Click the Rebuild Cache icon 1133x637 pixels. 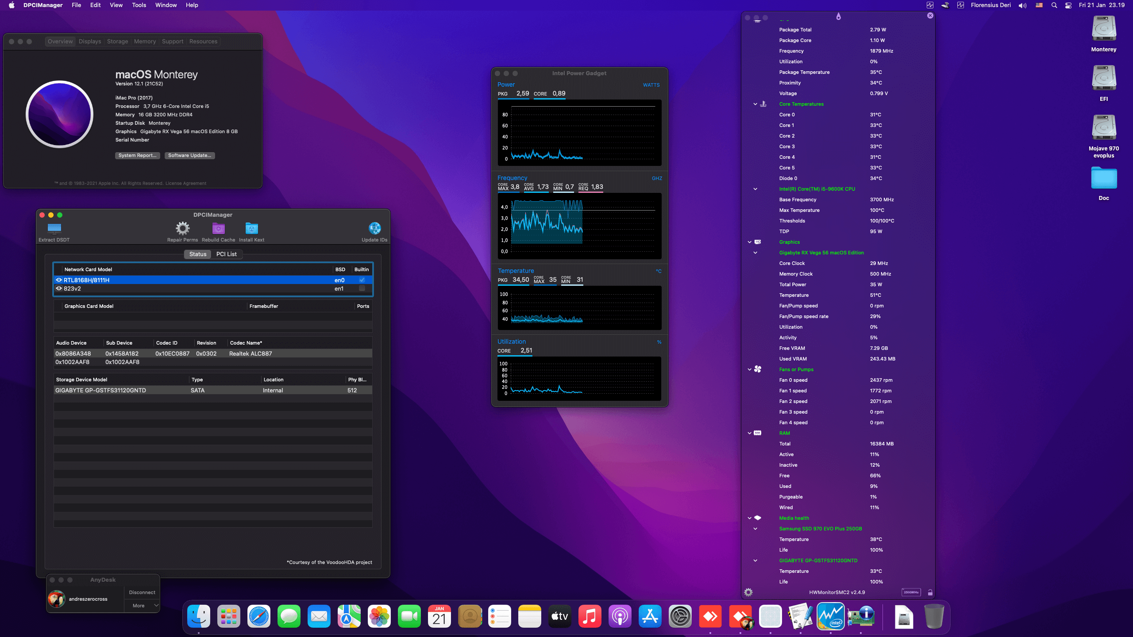coord(218,229)
